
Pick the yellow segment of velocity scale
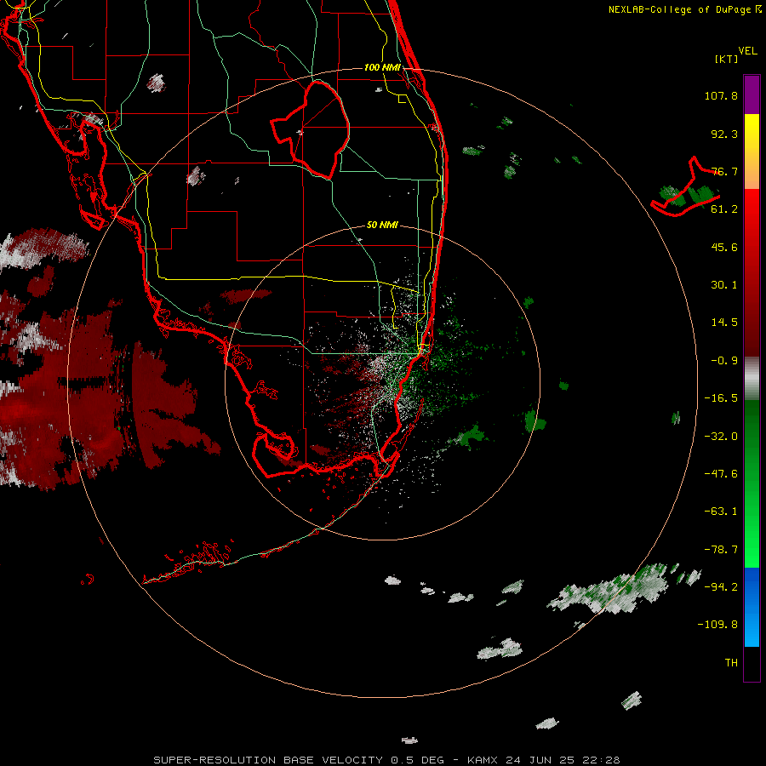752,151
